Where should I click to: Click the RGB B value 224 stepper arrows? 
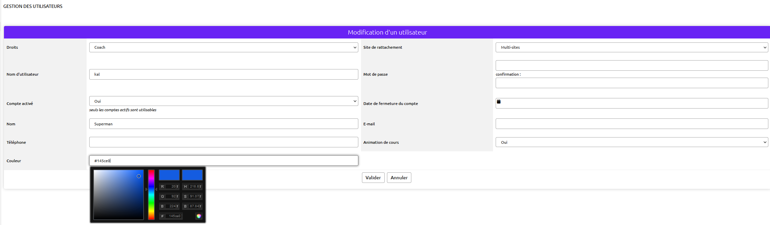(x=178, y=206)
